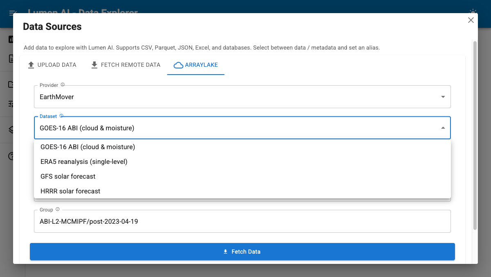Viewport: 491px width, 277px height.
Task: Click the info icon beside Provider label
Action: pyautogui.click(x=63, y=85)
